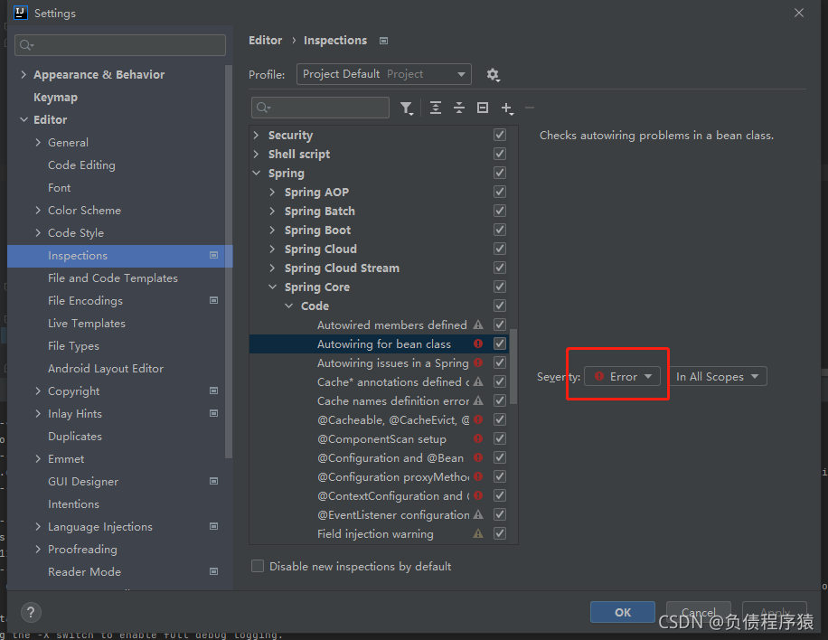Click magnifier icon in inspections search box
This screenshot has width=828, height=640.
[x=263, y=108]
